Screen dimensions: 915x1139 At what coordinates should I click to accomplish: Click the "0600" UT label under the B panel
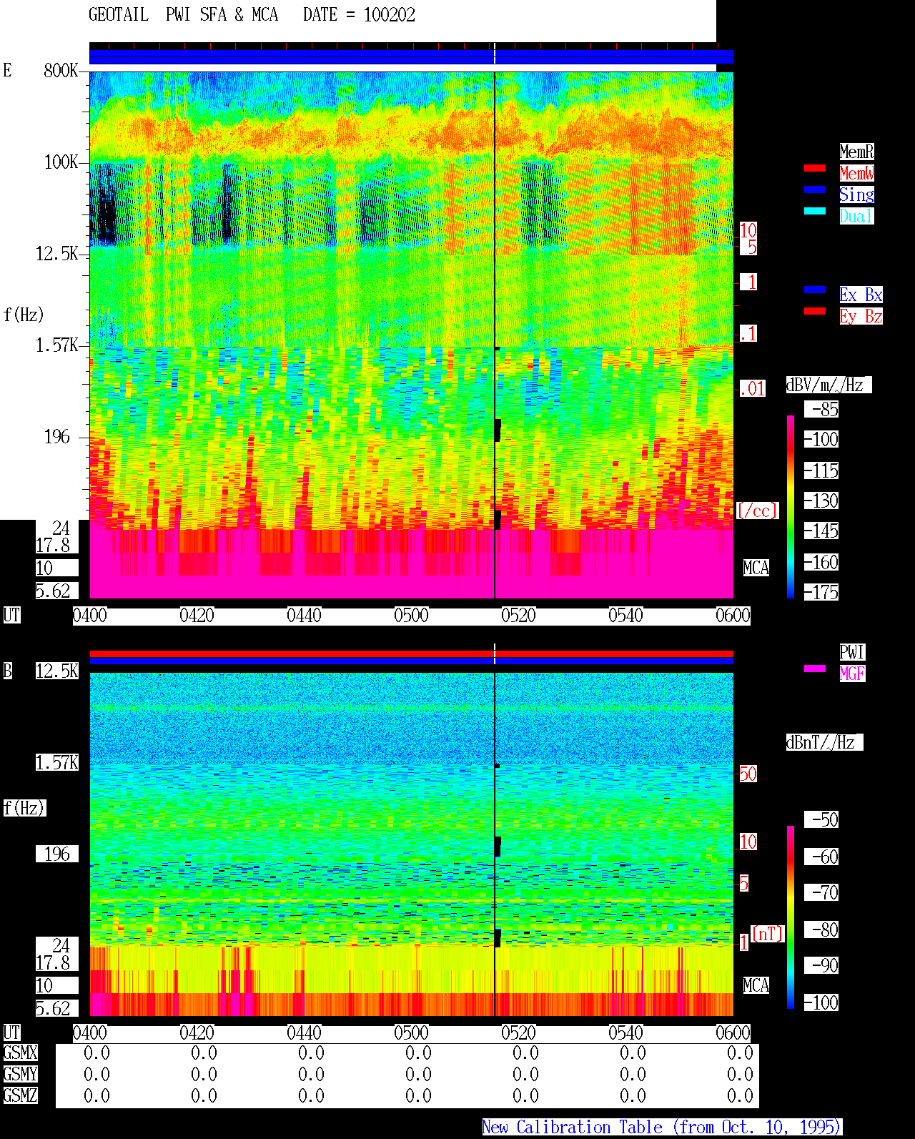[x=733, y=1032]
